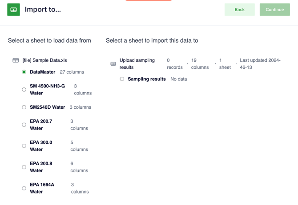Click the Upload sampling results workbook name

coord(137,64)
